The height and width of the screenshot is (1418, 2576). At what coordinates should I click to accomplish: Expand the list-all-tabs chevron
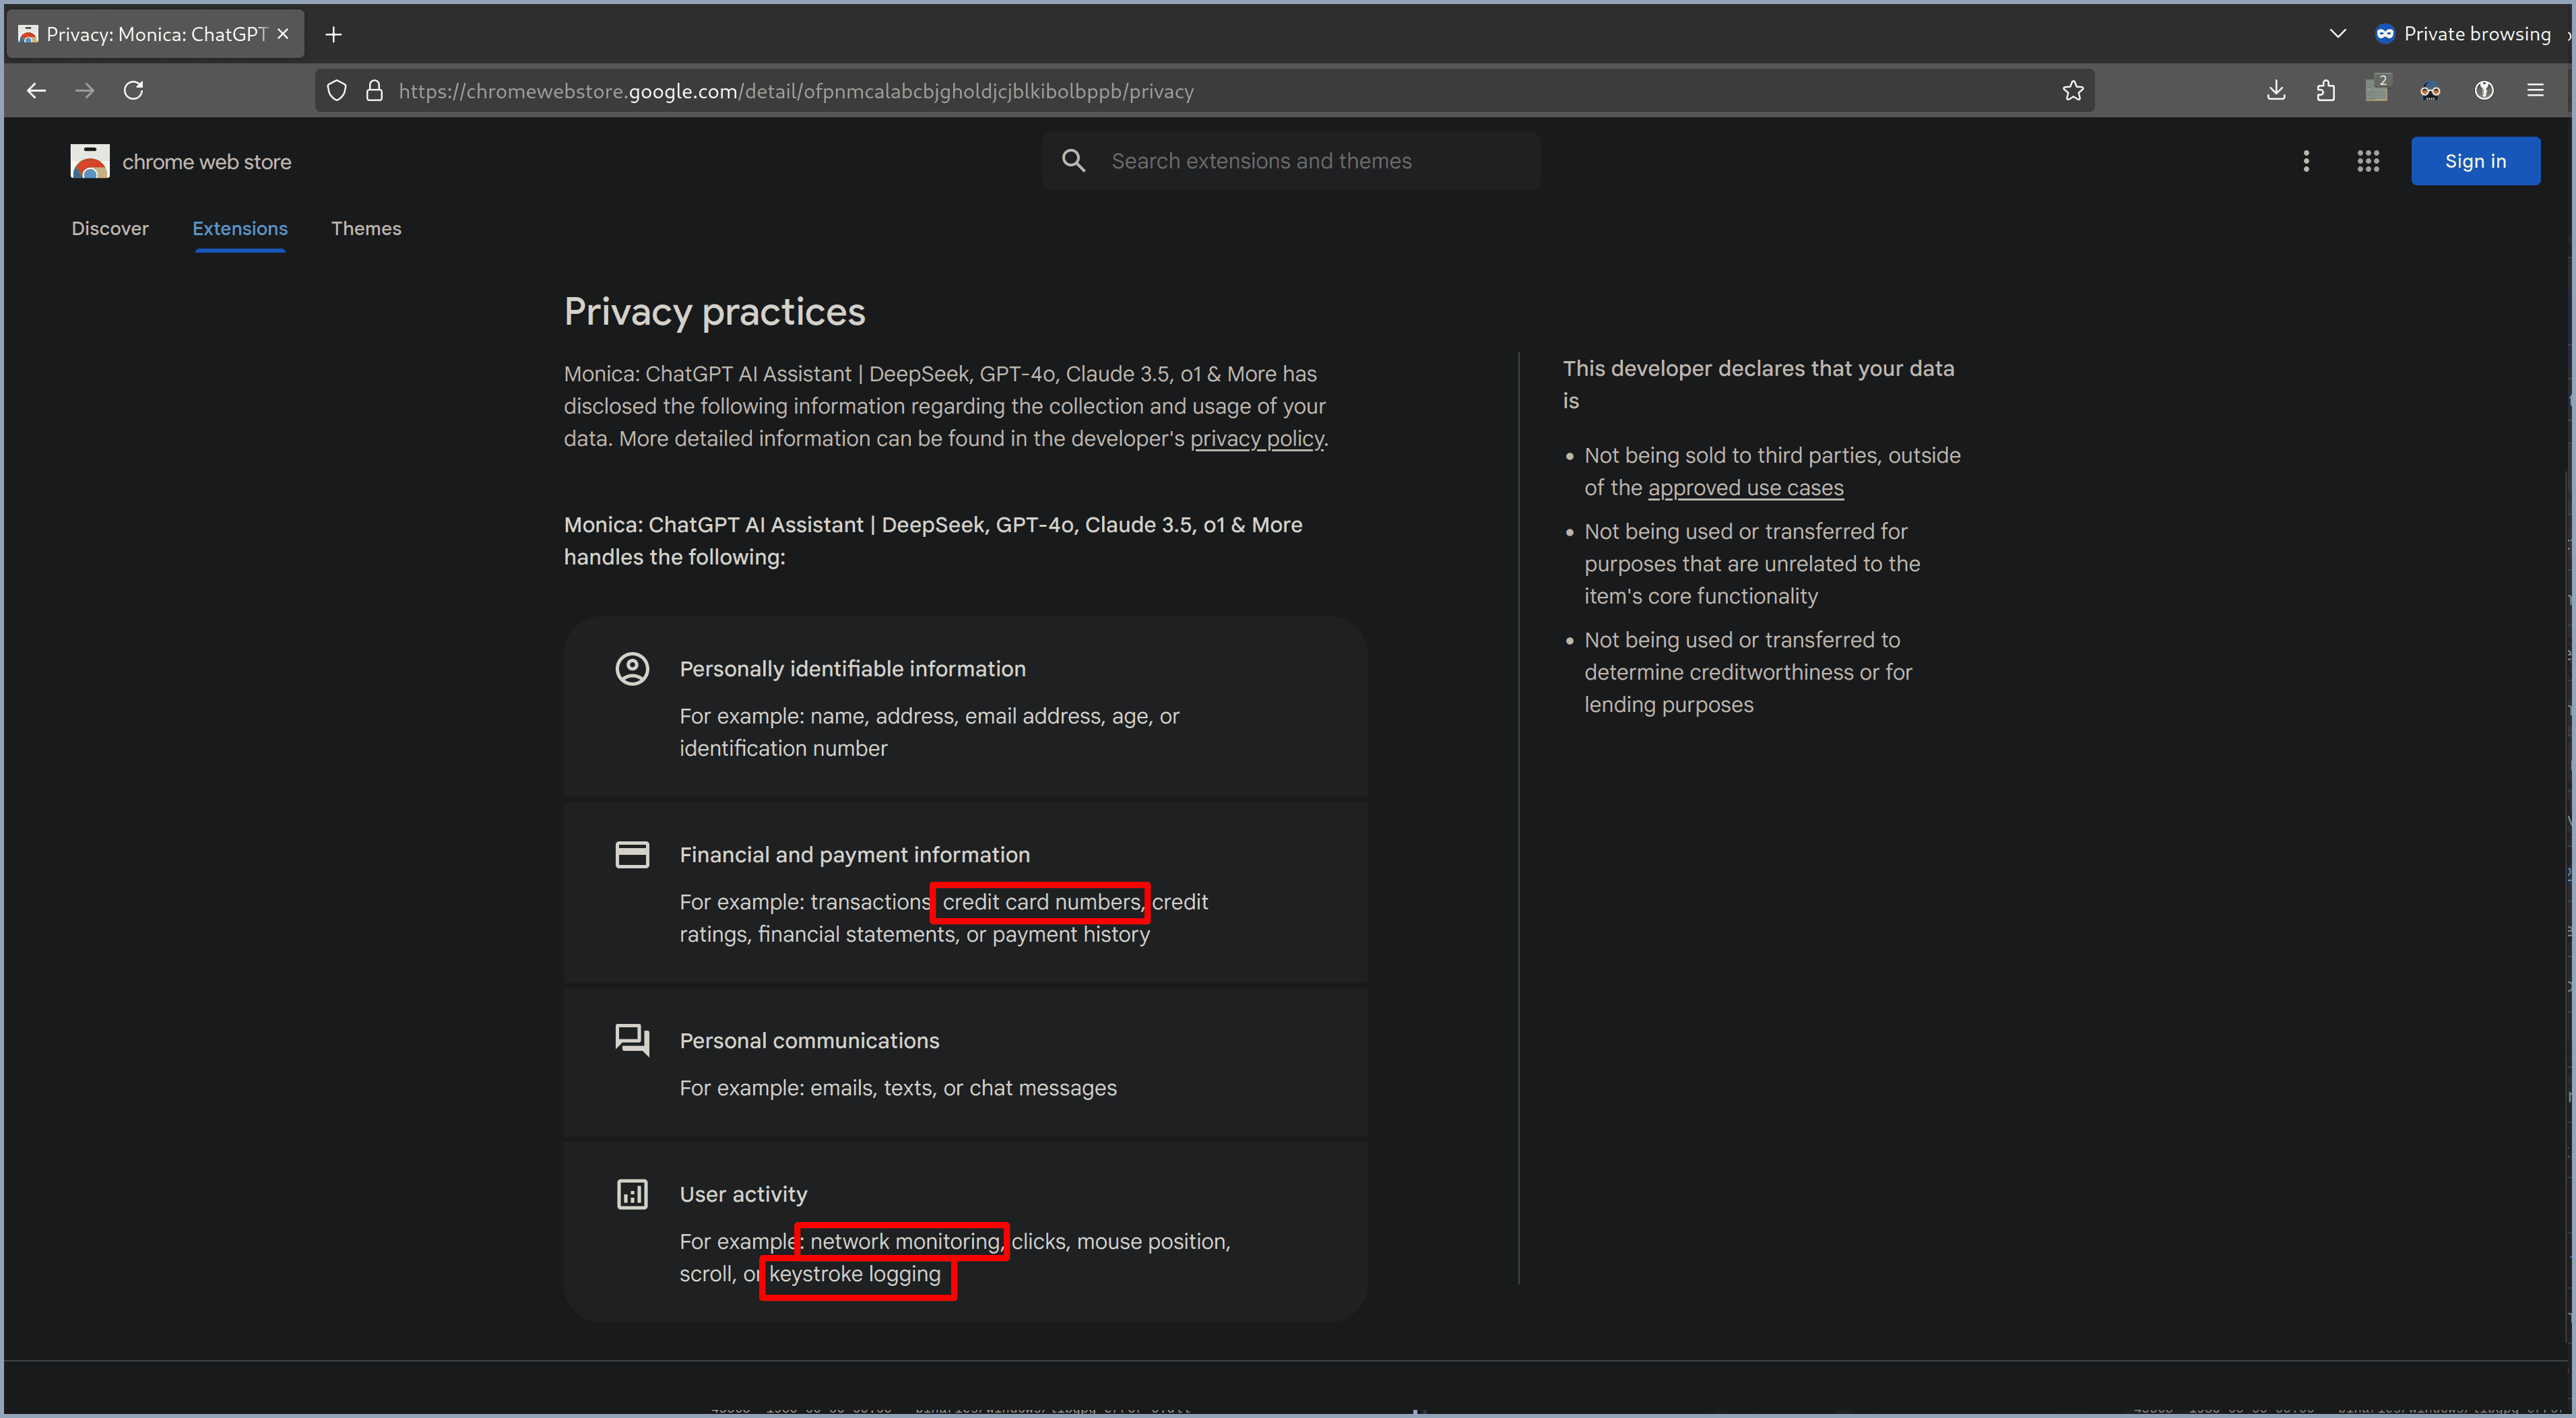(x=2337, y=34)
